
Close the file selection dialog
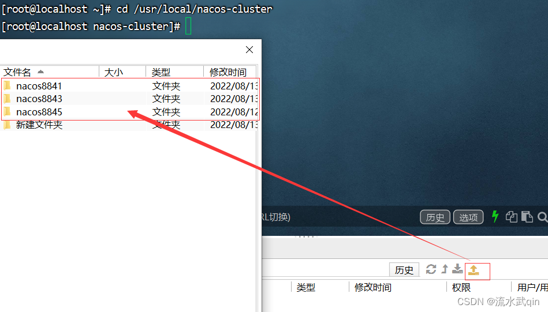pos(249,50)
